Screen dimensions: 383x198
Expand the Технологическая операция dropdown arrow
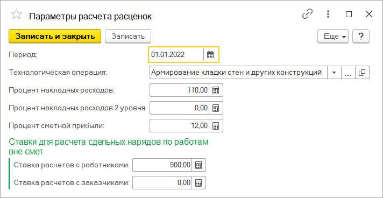(x=334, y=73)
